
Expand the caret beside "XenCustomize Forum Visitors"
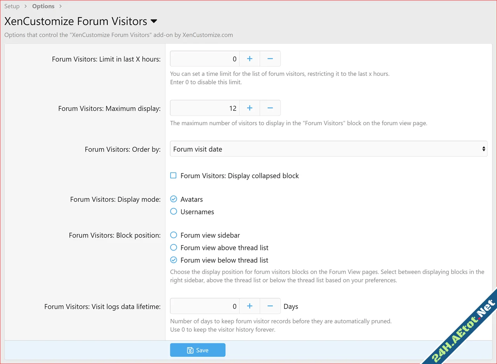click(153, 22)
